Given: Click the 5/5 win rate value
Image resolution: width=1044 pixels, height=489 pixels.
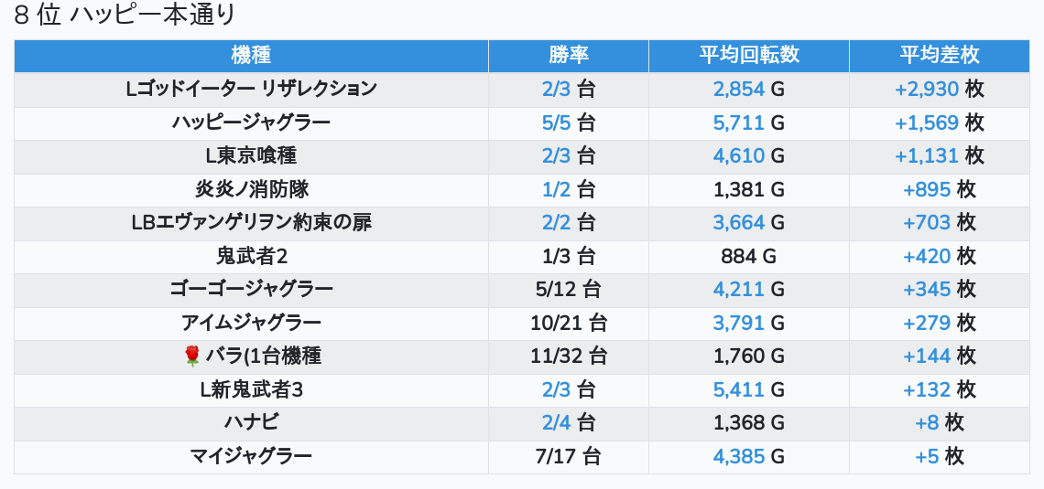Looking at the screenshot, I should click(x=556, y=122).
